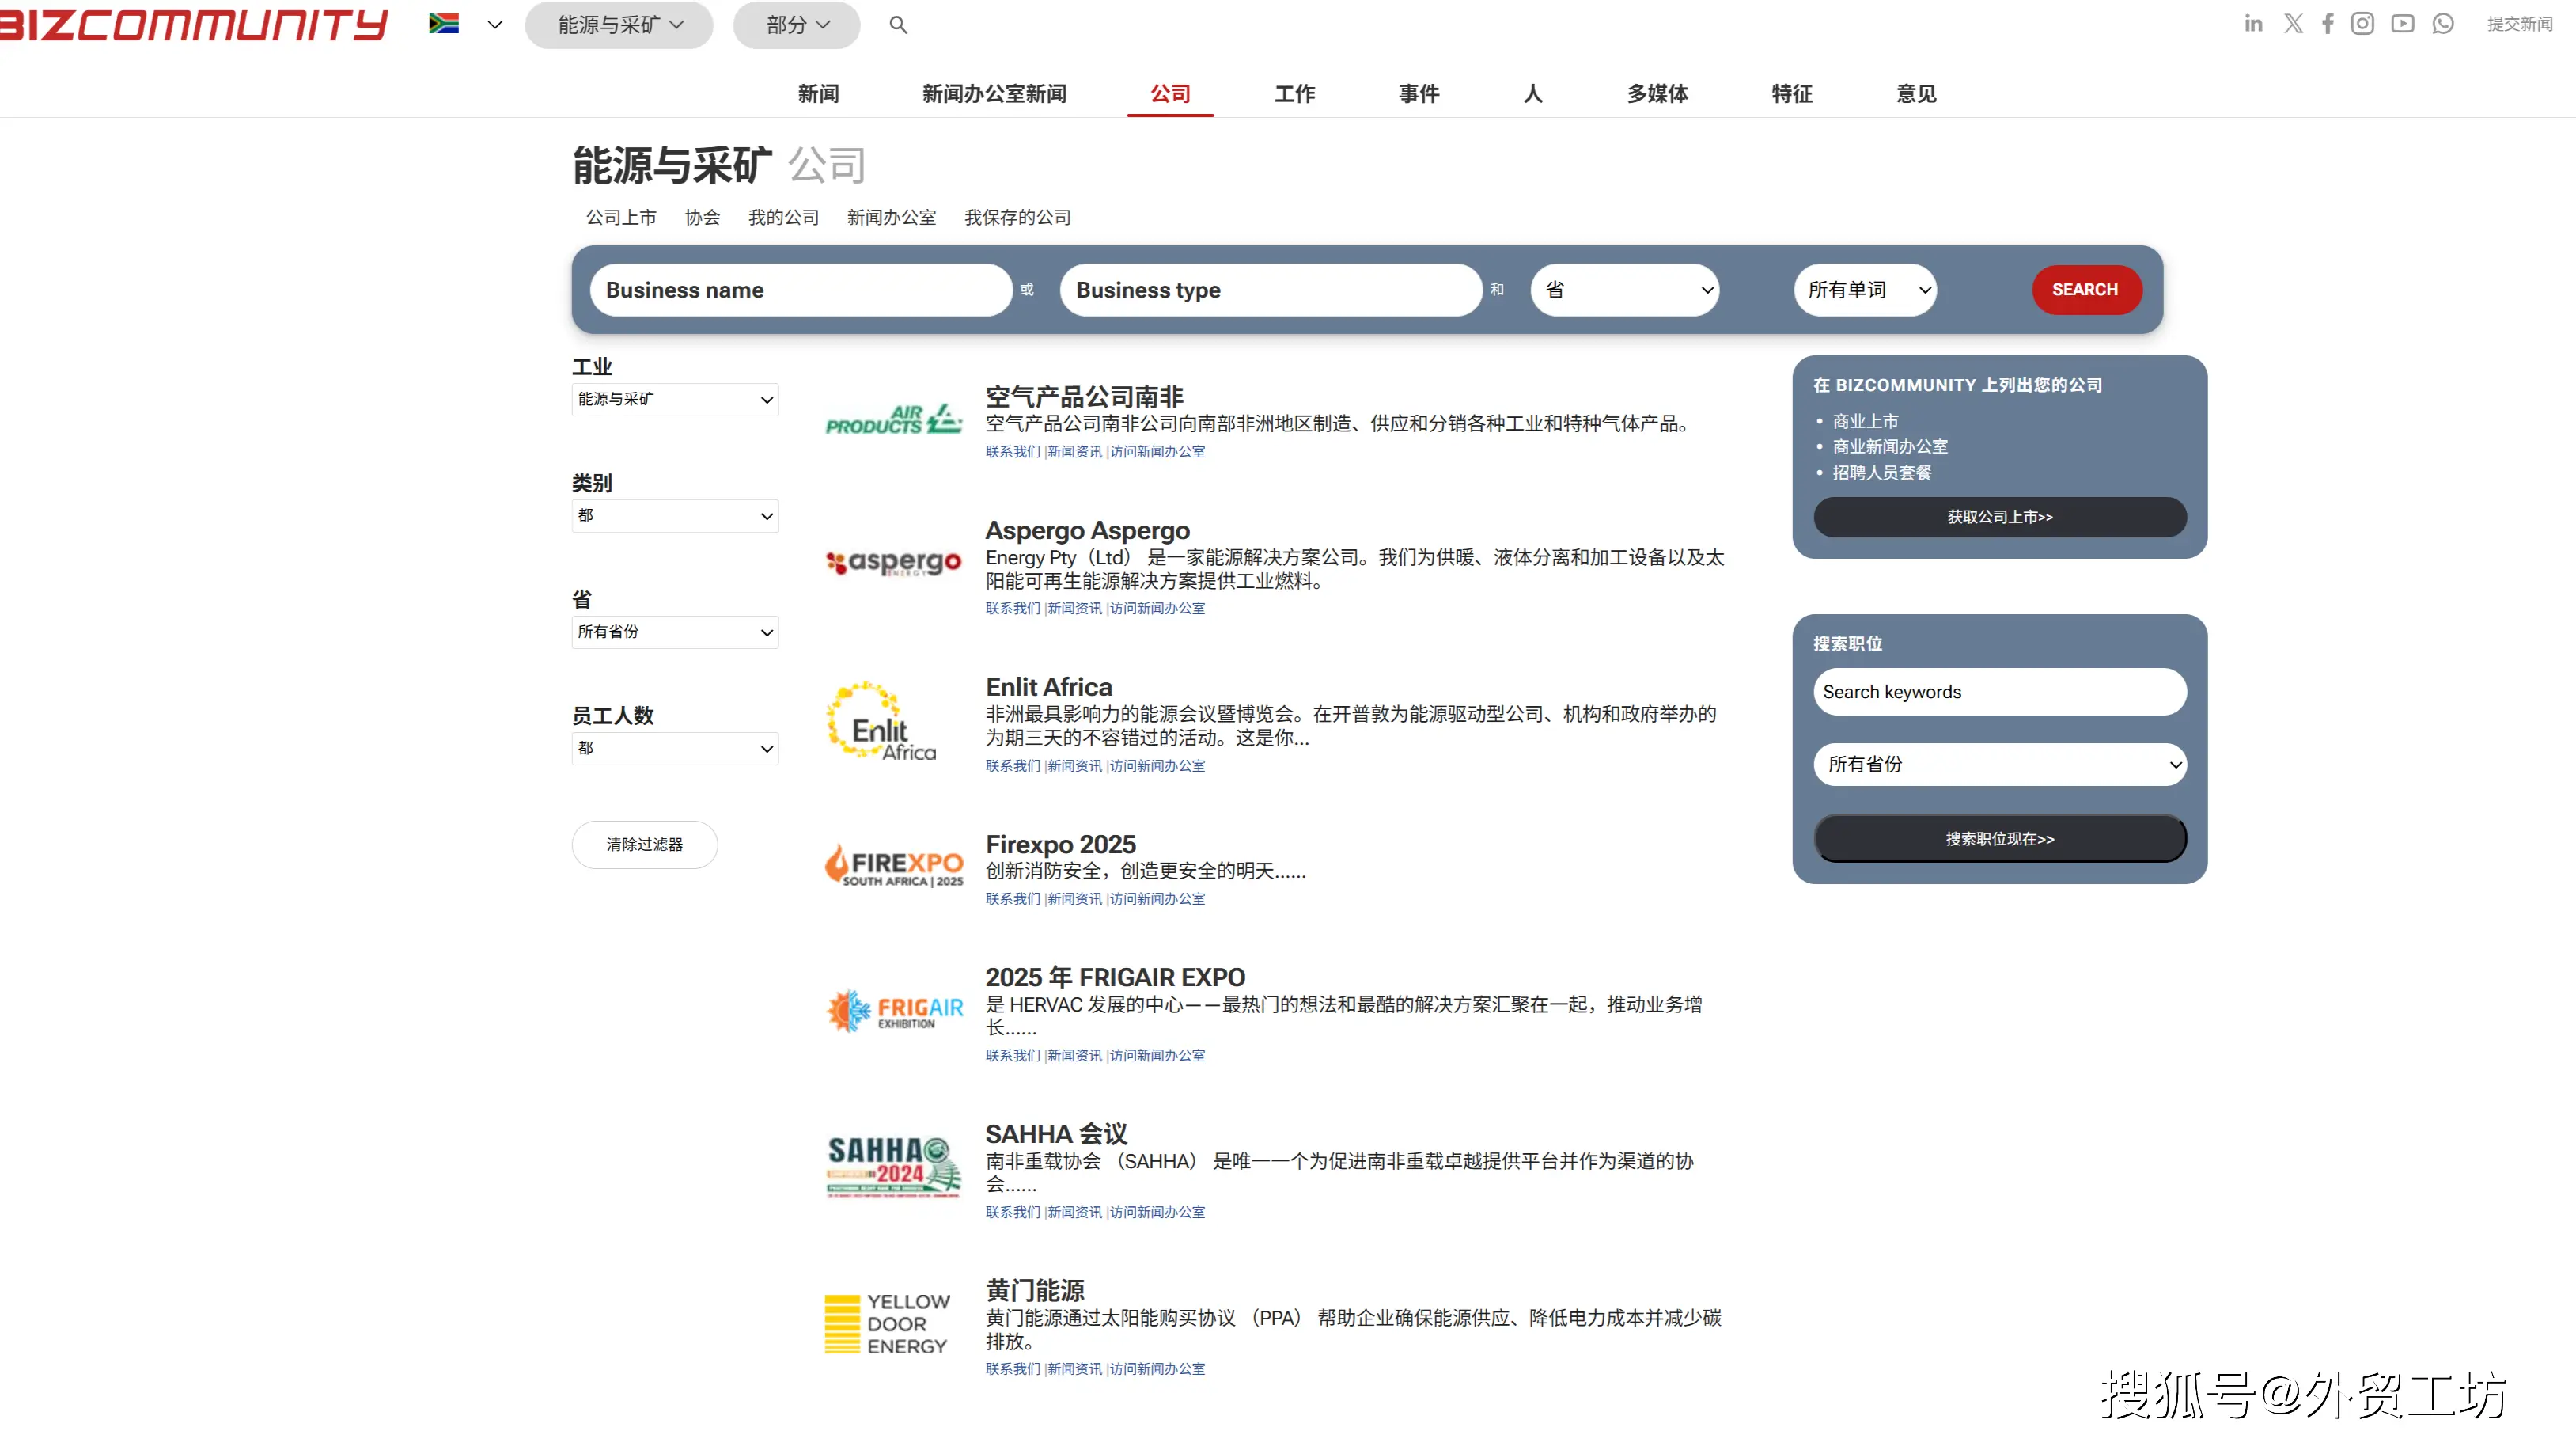Screen dimensions: 2576x1450
Task: Go to the 事件 nav tab
Action: (x=1419, y=94)
